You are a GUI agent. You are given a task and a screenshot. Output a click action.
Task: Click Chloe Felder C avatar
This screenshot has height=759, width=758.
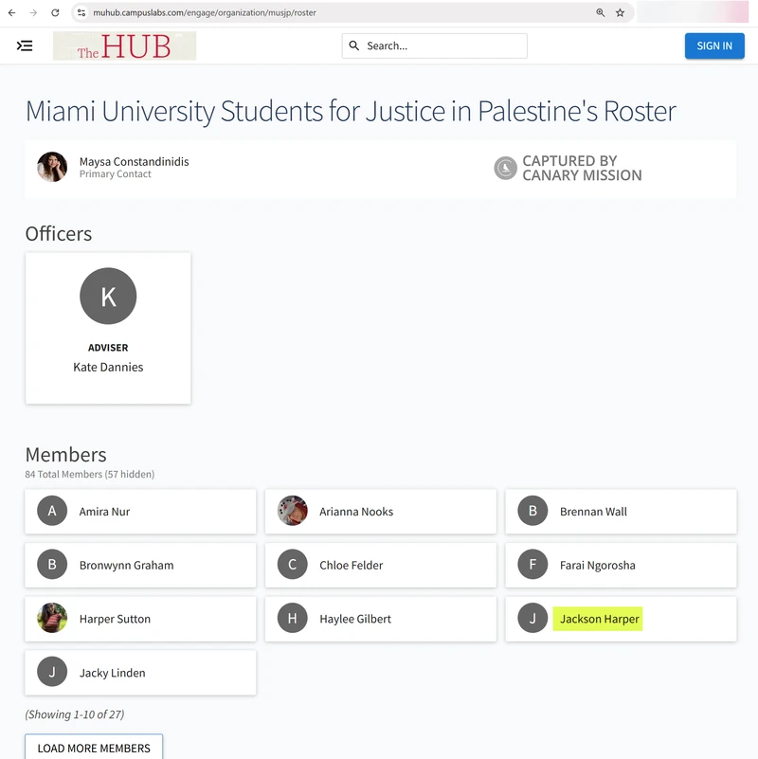tap(293, 565)
